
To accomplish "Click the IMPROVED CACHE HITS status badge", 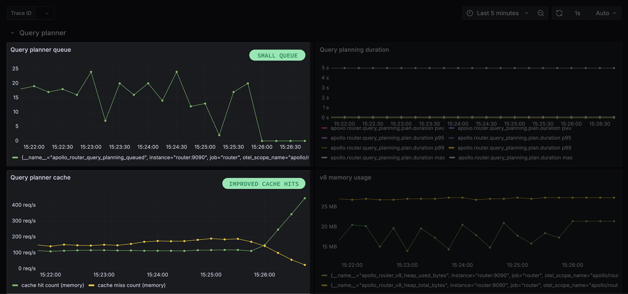I will (264, 184).
